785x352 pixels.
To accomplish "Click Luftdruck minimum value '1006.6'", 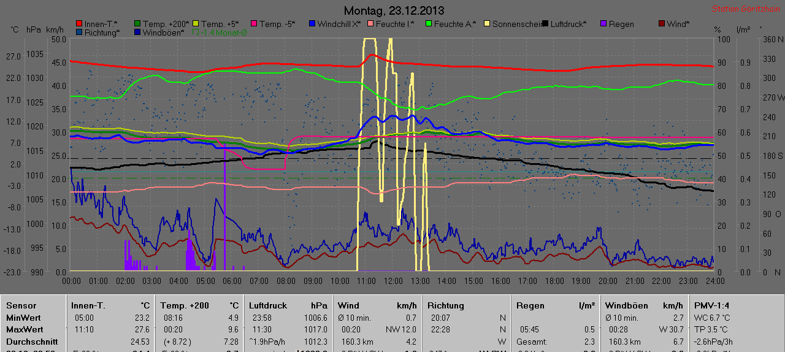I will click(315, 318).
